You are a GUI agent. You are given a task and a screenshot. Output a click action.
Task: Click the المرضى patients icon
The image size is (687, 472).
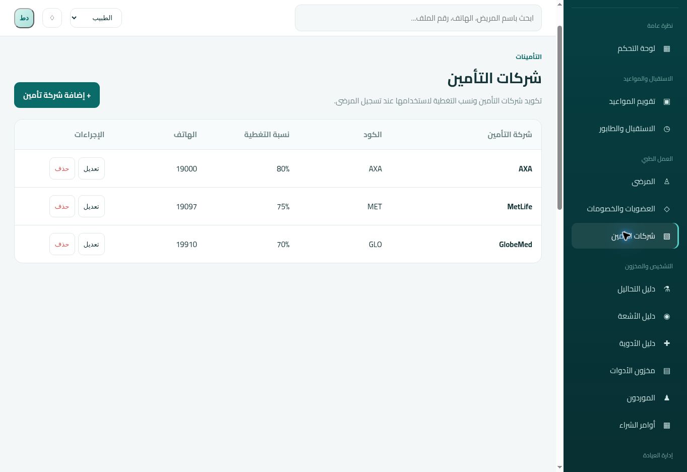coord(667,182)
